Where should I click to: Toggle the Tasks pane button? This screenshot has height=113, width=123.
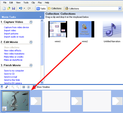[41, 9]
